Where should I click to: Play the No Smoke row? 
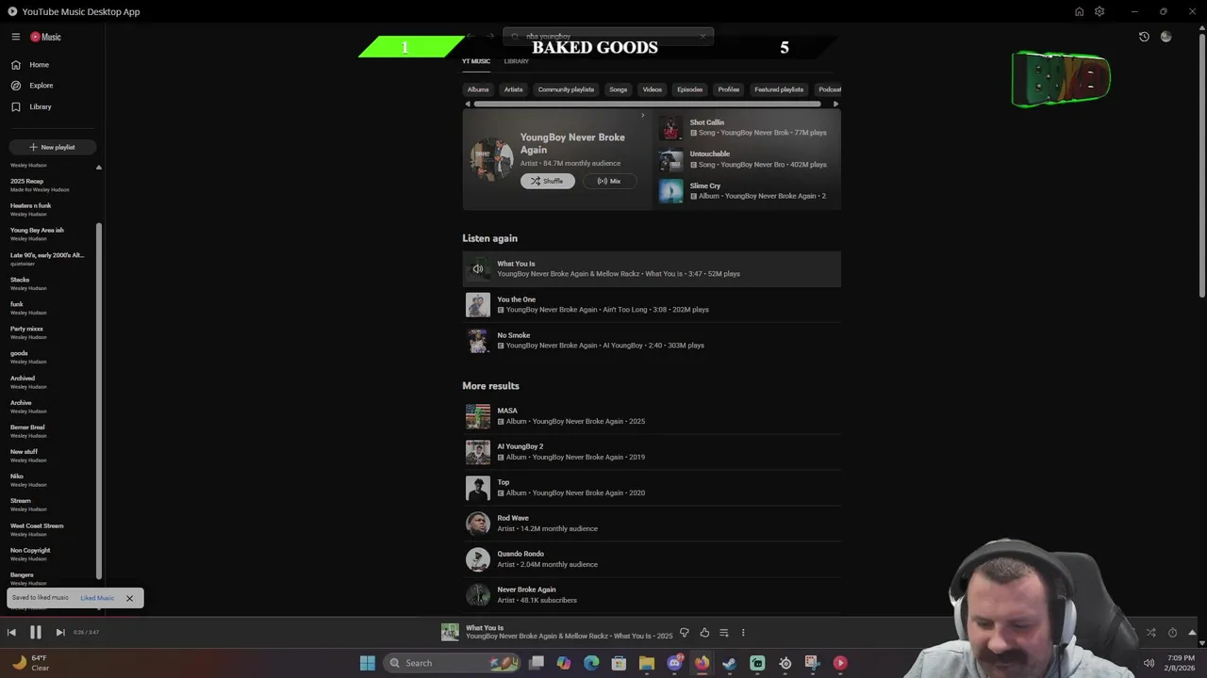[x=652, y=340]
